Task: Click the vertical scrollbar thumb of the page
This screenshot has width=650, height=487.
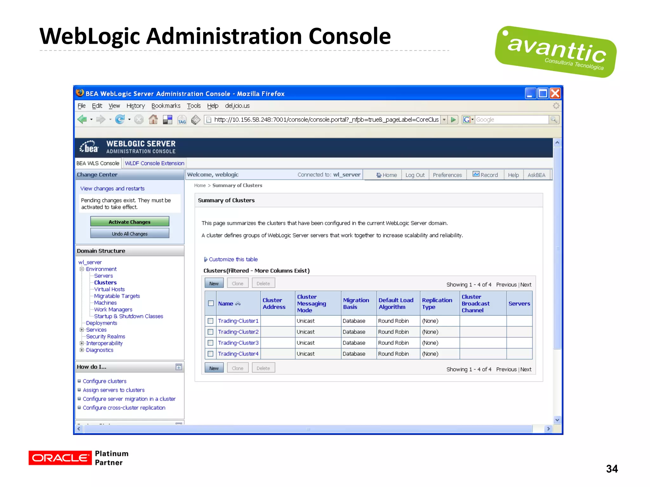Action: tap(557, 248)
